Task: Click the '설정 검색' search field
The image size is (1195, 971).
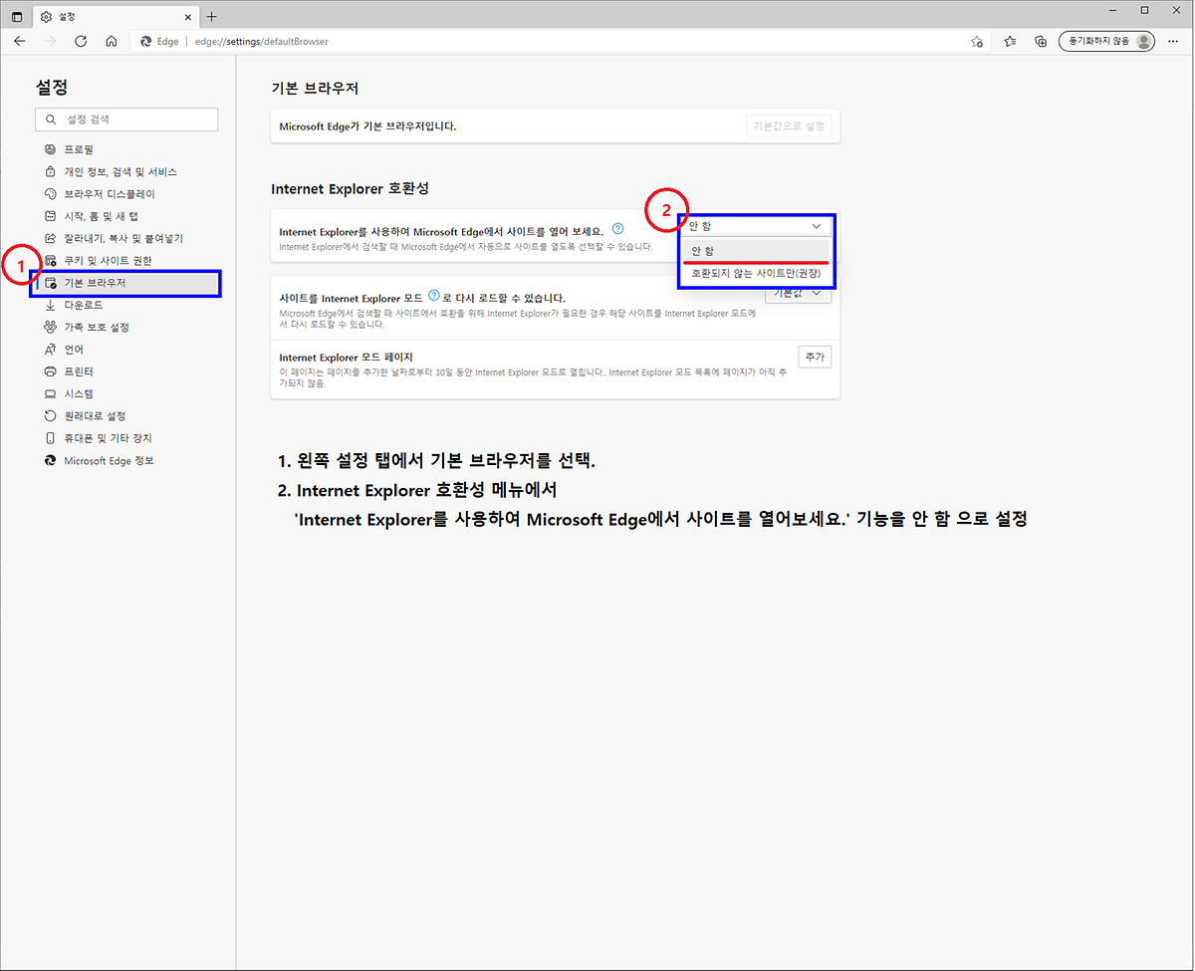Action: [x=126, y=120]
